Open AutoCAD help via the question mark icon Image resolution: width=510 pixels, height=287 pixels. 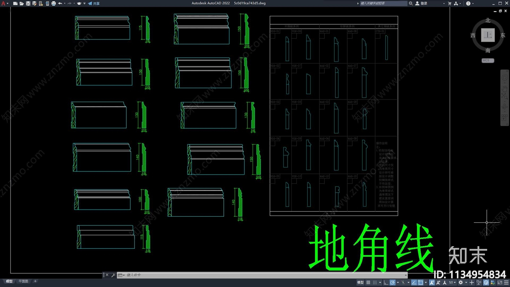[x=468, y=3]
